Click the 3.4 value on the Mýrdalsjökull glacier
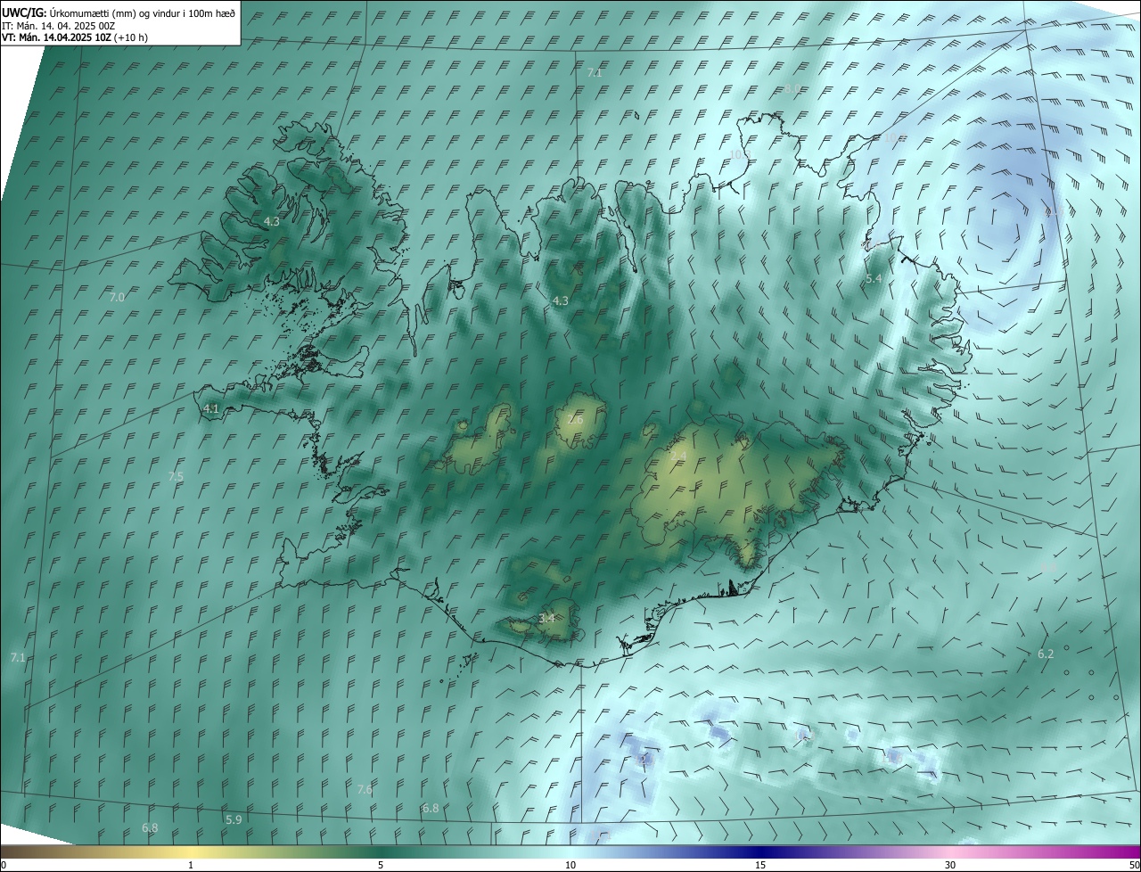 546,618
